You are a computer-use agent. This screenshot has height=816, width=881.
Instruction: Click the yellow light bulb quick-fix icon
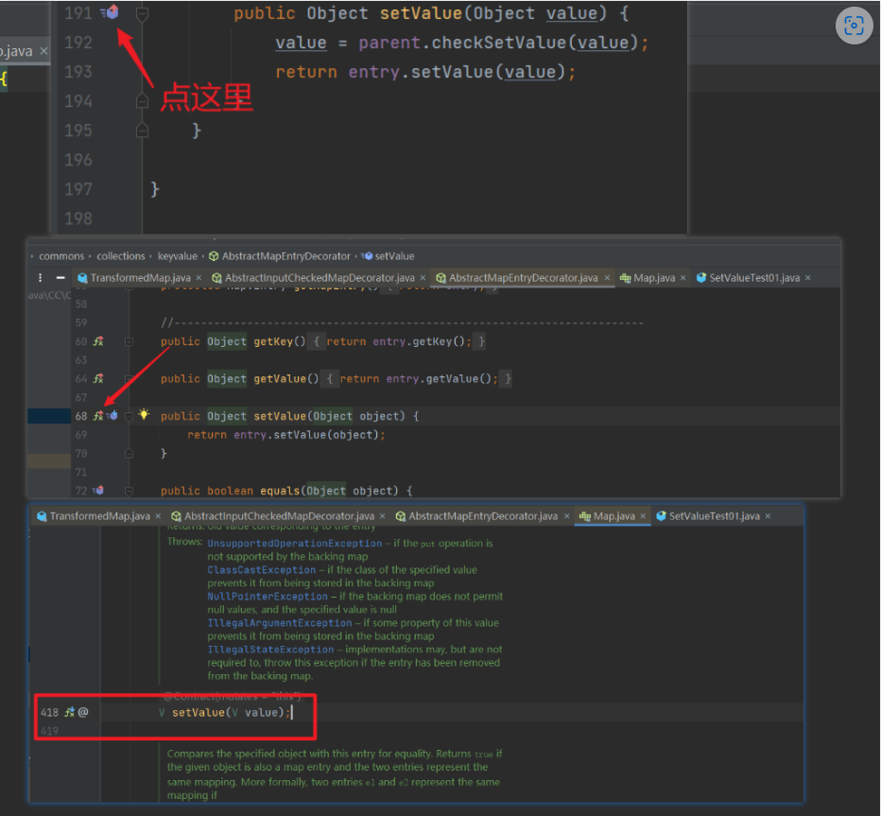click(x=144, y=415)
